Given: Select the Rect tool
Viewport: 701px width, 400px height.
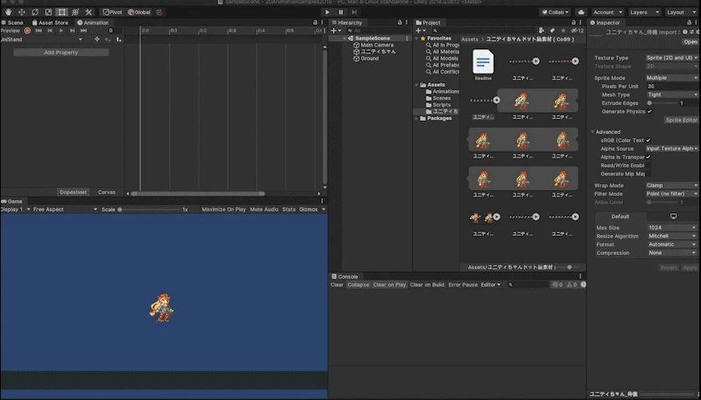Looking at the screenshot, I should coord(62,12).
